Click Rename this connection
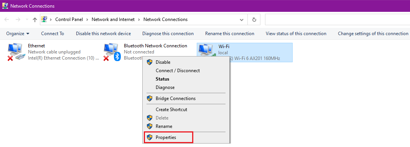Screen dimensions: 410x147 [x=230, y=34]
